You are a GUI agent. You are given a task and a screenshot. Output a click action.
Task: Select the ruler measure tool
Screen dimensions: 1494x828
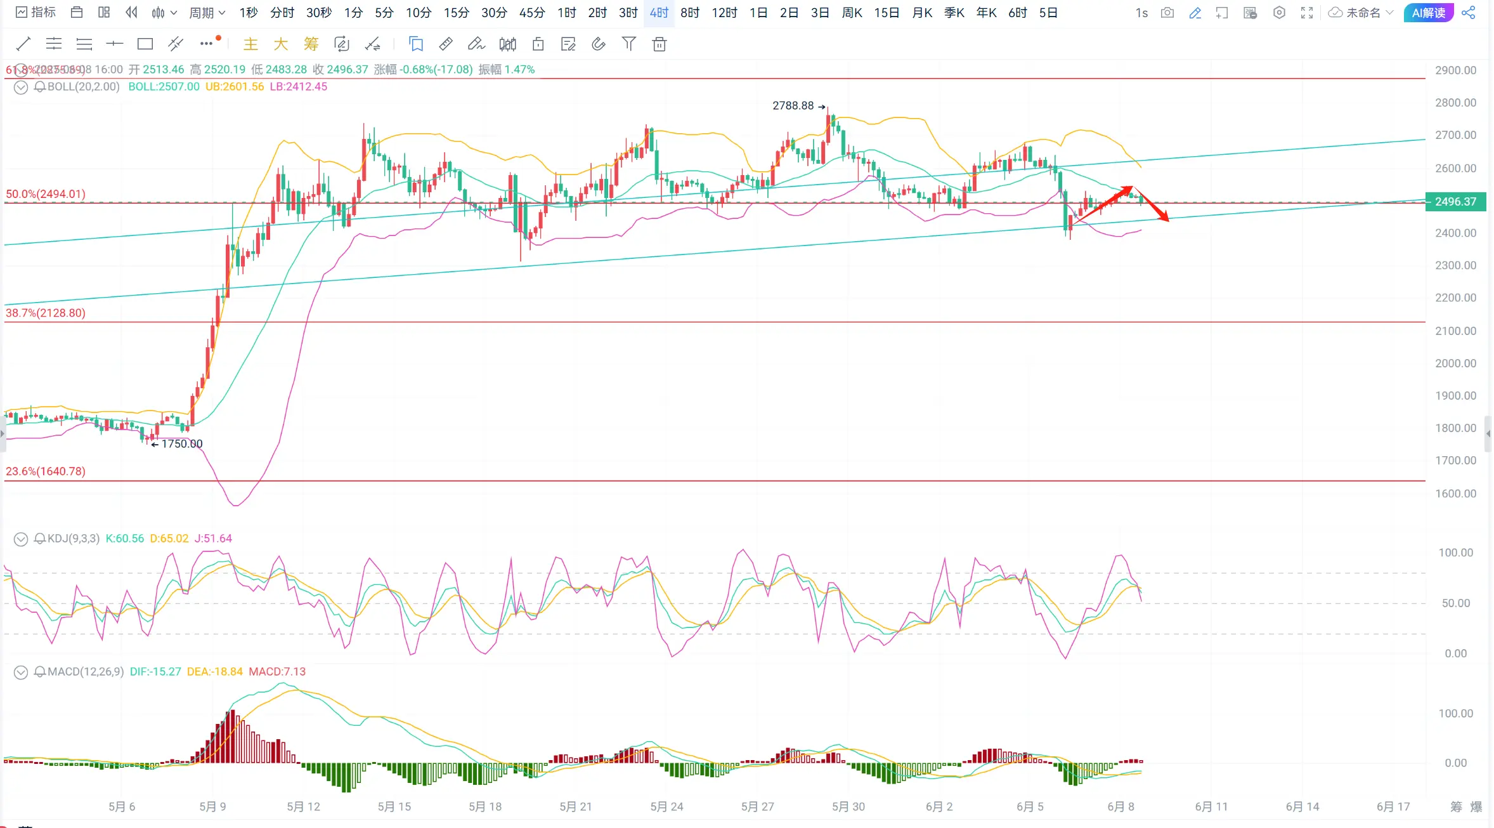tap(446, 44)
